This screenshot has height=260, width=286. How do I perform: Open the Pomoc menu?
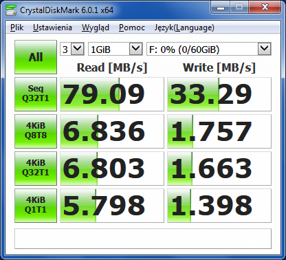click(x=132, y=28)
